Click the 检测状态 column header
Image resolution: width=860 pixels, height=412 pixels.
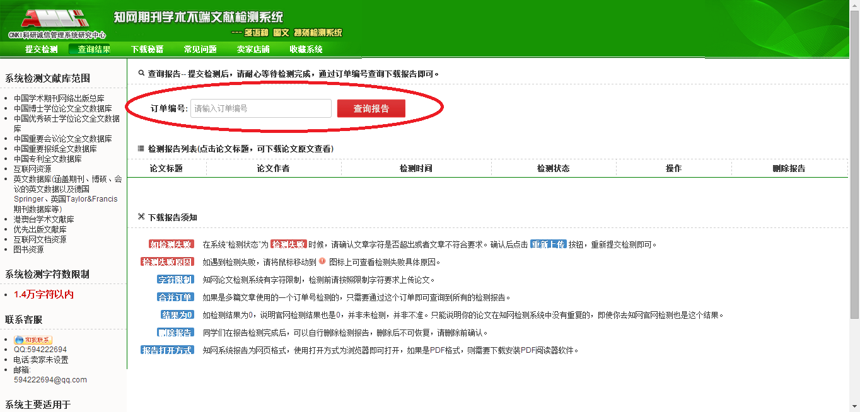(554, 168)
